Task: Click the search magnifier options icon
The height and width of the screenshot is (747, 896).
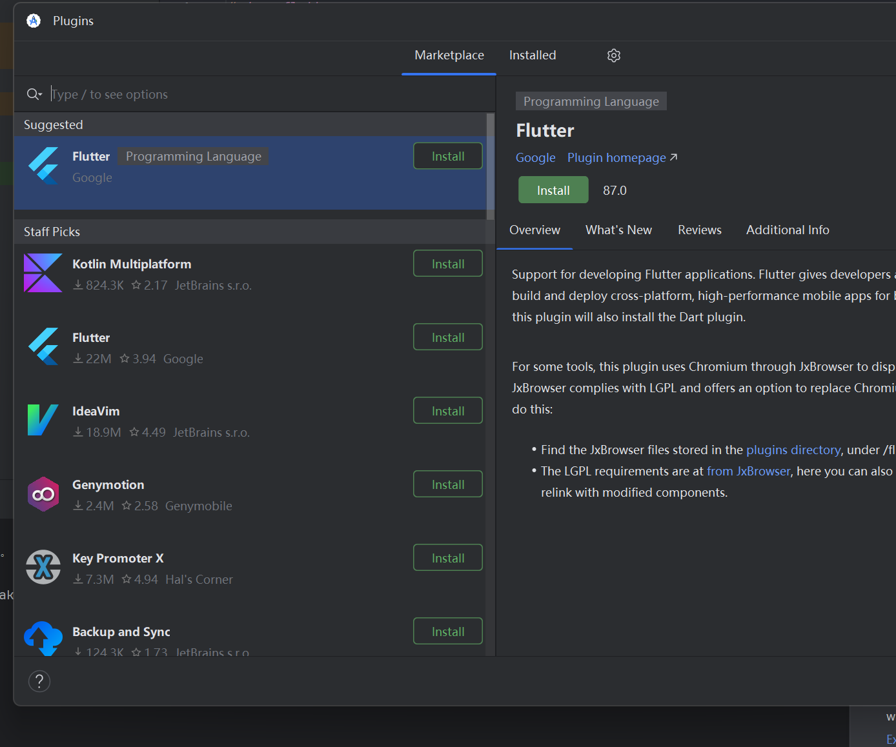Action: point(34,95)
